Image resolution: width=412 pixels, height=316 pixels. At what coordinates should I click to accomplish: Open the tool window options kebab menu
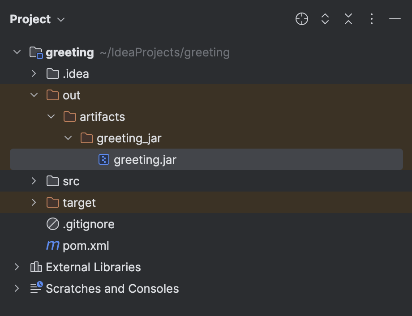371,19
